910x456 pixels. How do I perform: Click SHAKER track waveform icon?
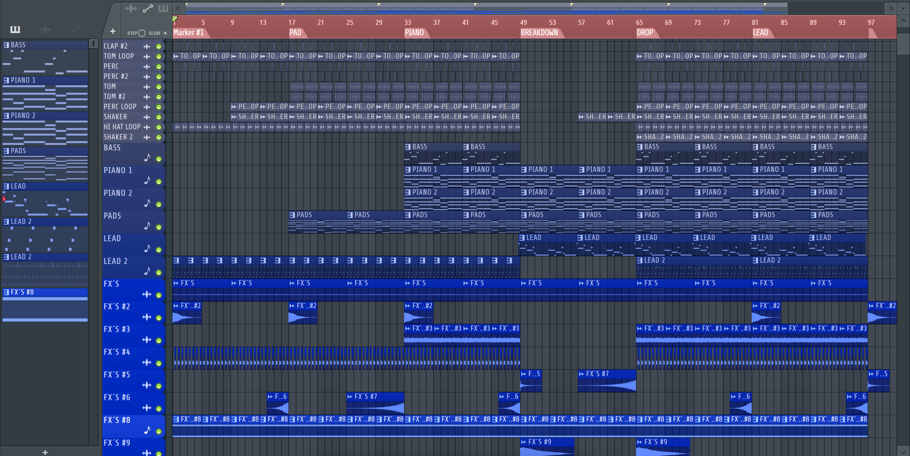147,117
